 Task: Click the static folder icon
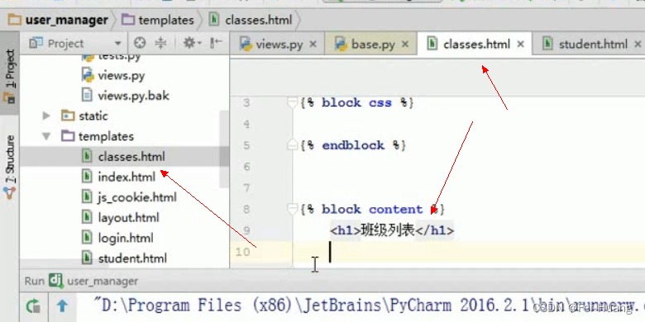[68, 116]
